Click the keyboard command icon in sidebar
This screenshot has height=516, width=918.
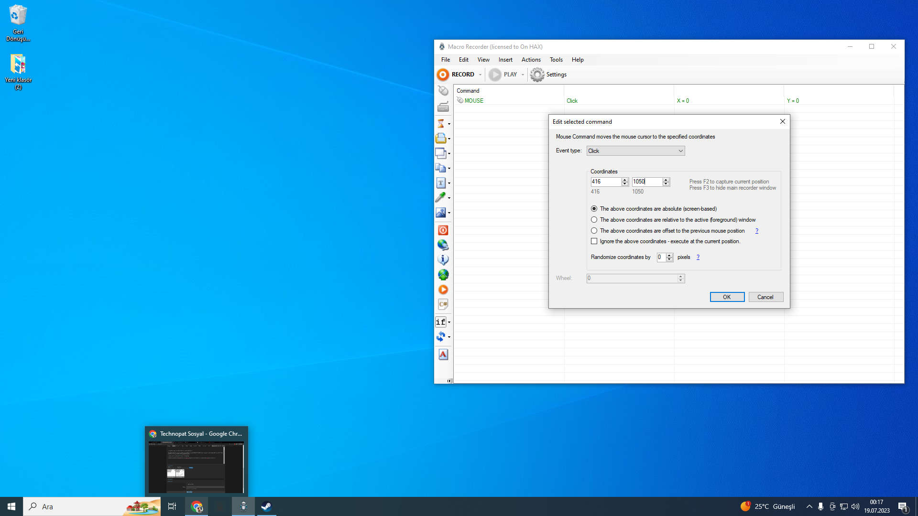(x=443, y=107)
